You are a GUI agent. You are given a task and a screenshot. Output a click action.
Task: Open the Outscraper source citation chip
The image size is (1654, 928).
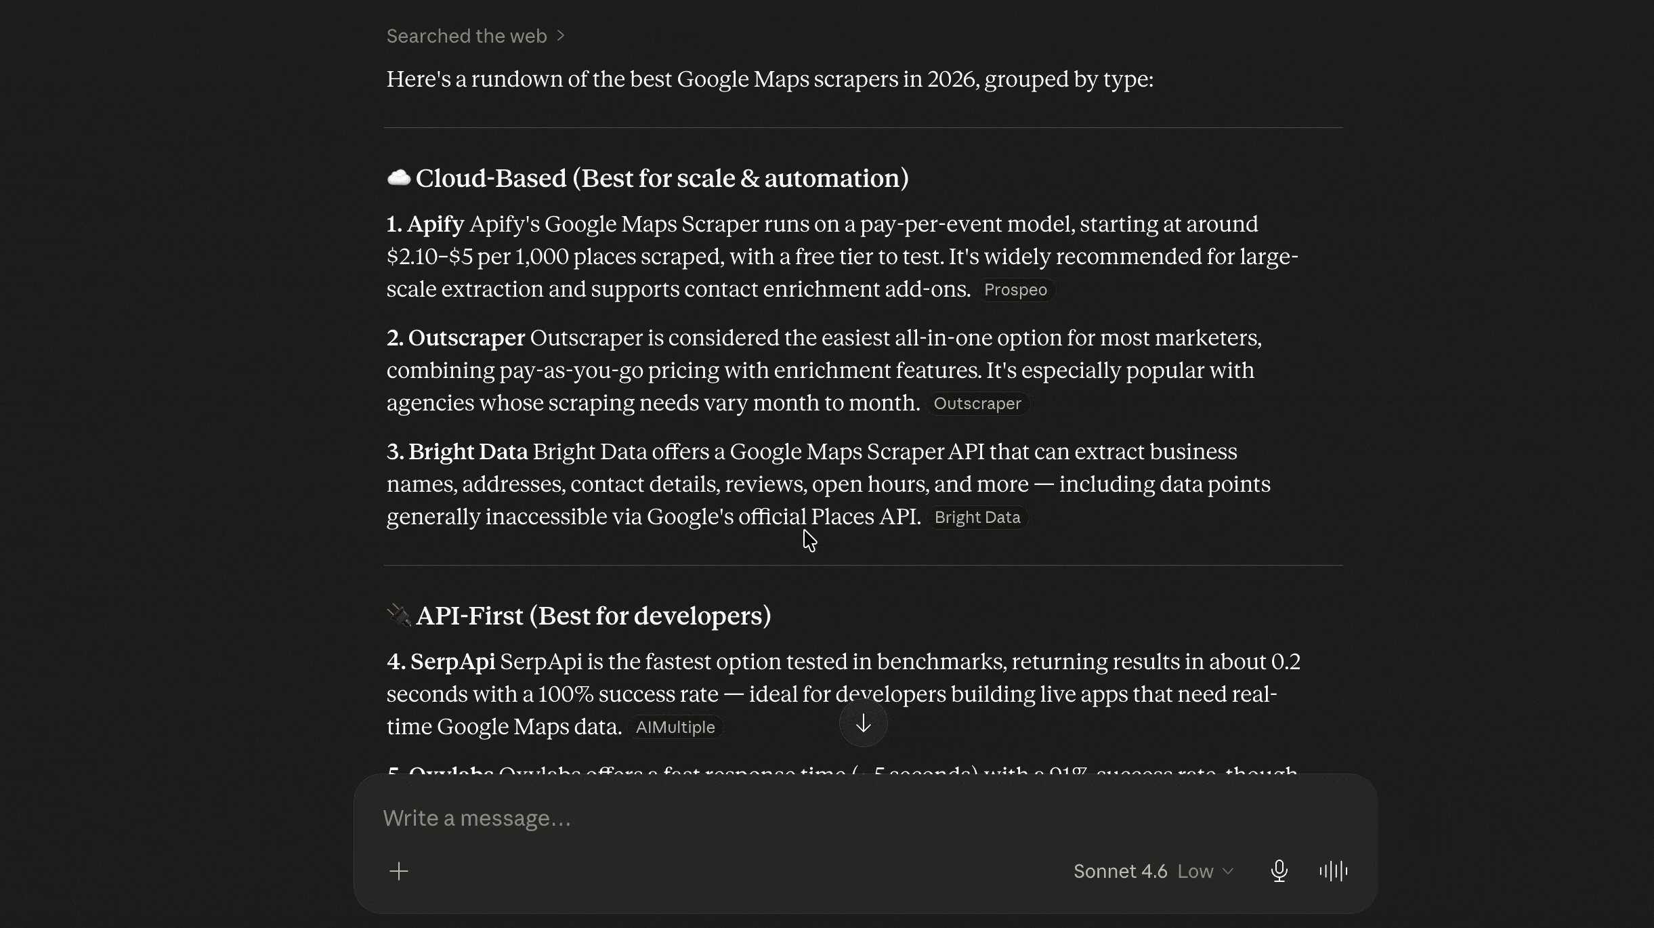point(977,404)
